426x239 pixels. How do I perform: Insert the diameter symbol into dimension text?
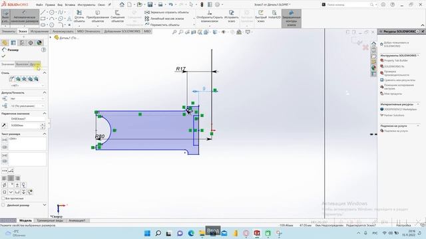5,185
